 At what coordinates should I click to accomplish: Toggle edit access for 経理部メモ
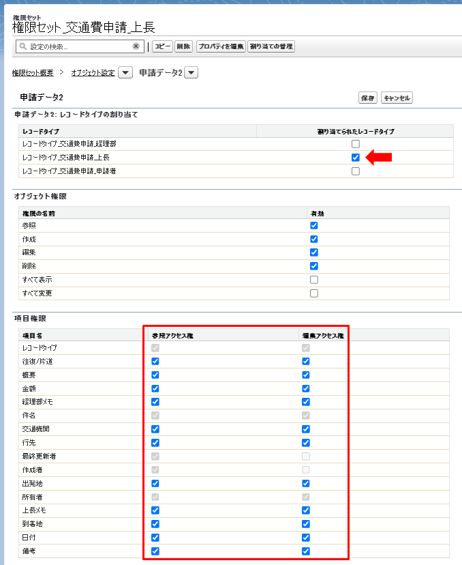[x=305, y=402]
